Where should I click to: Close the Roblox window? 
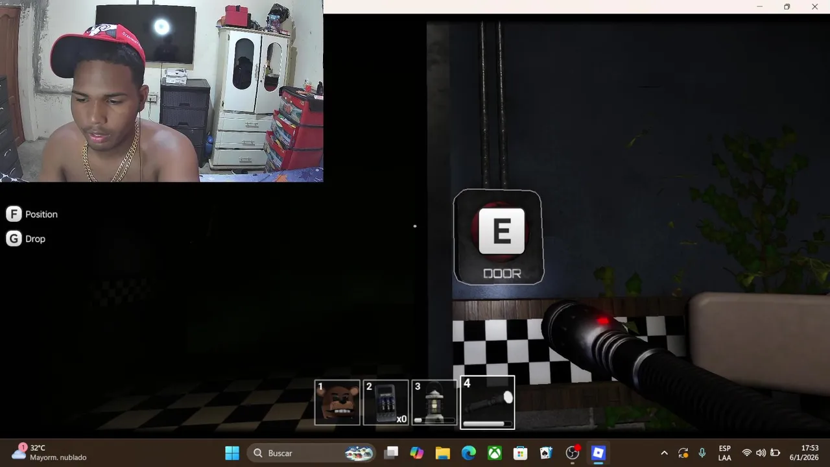(x=815, y=6)
